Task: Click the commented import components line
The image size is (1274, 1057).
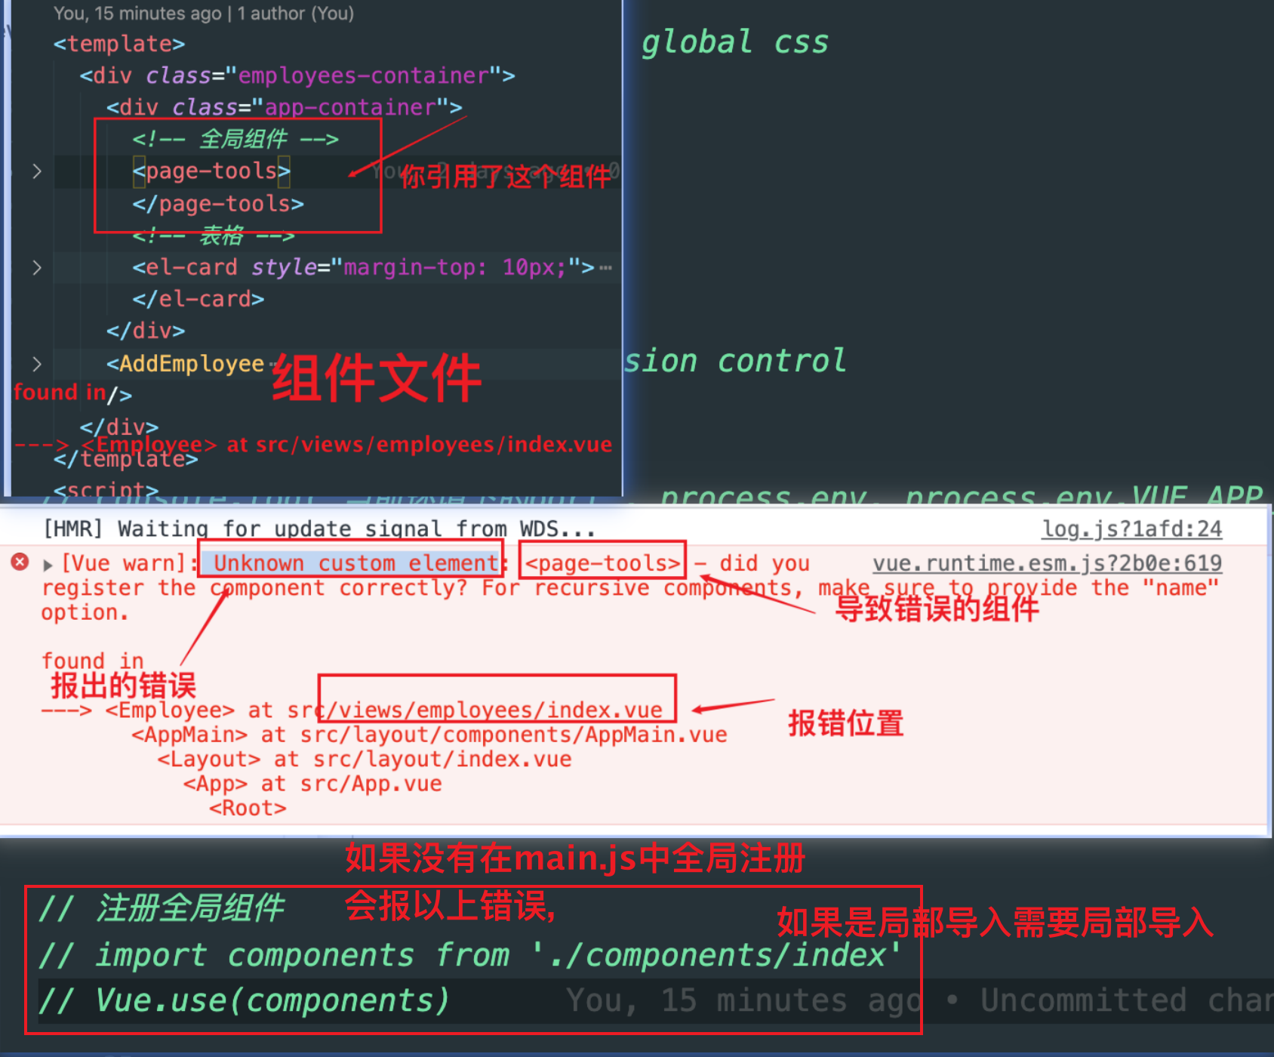Action: pos(469,955)
